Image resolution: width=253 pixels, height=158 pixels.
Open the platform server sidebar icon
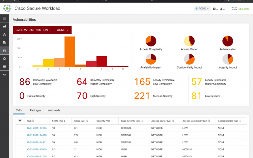coord(4,66)
